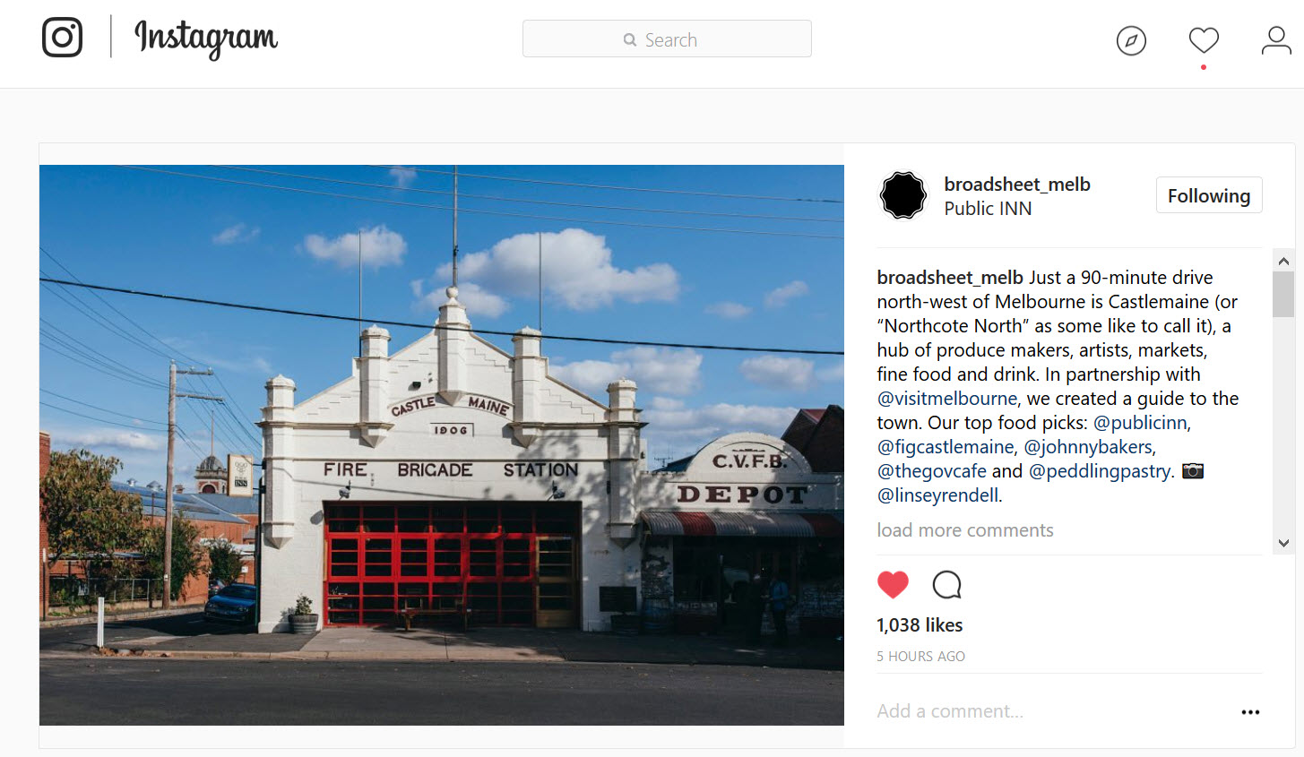Open the @visitmelbourne mention link
This screenshot has width=1304, height=757.
[x=947, y=399]
